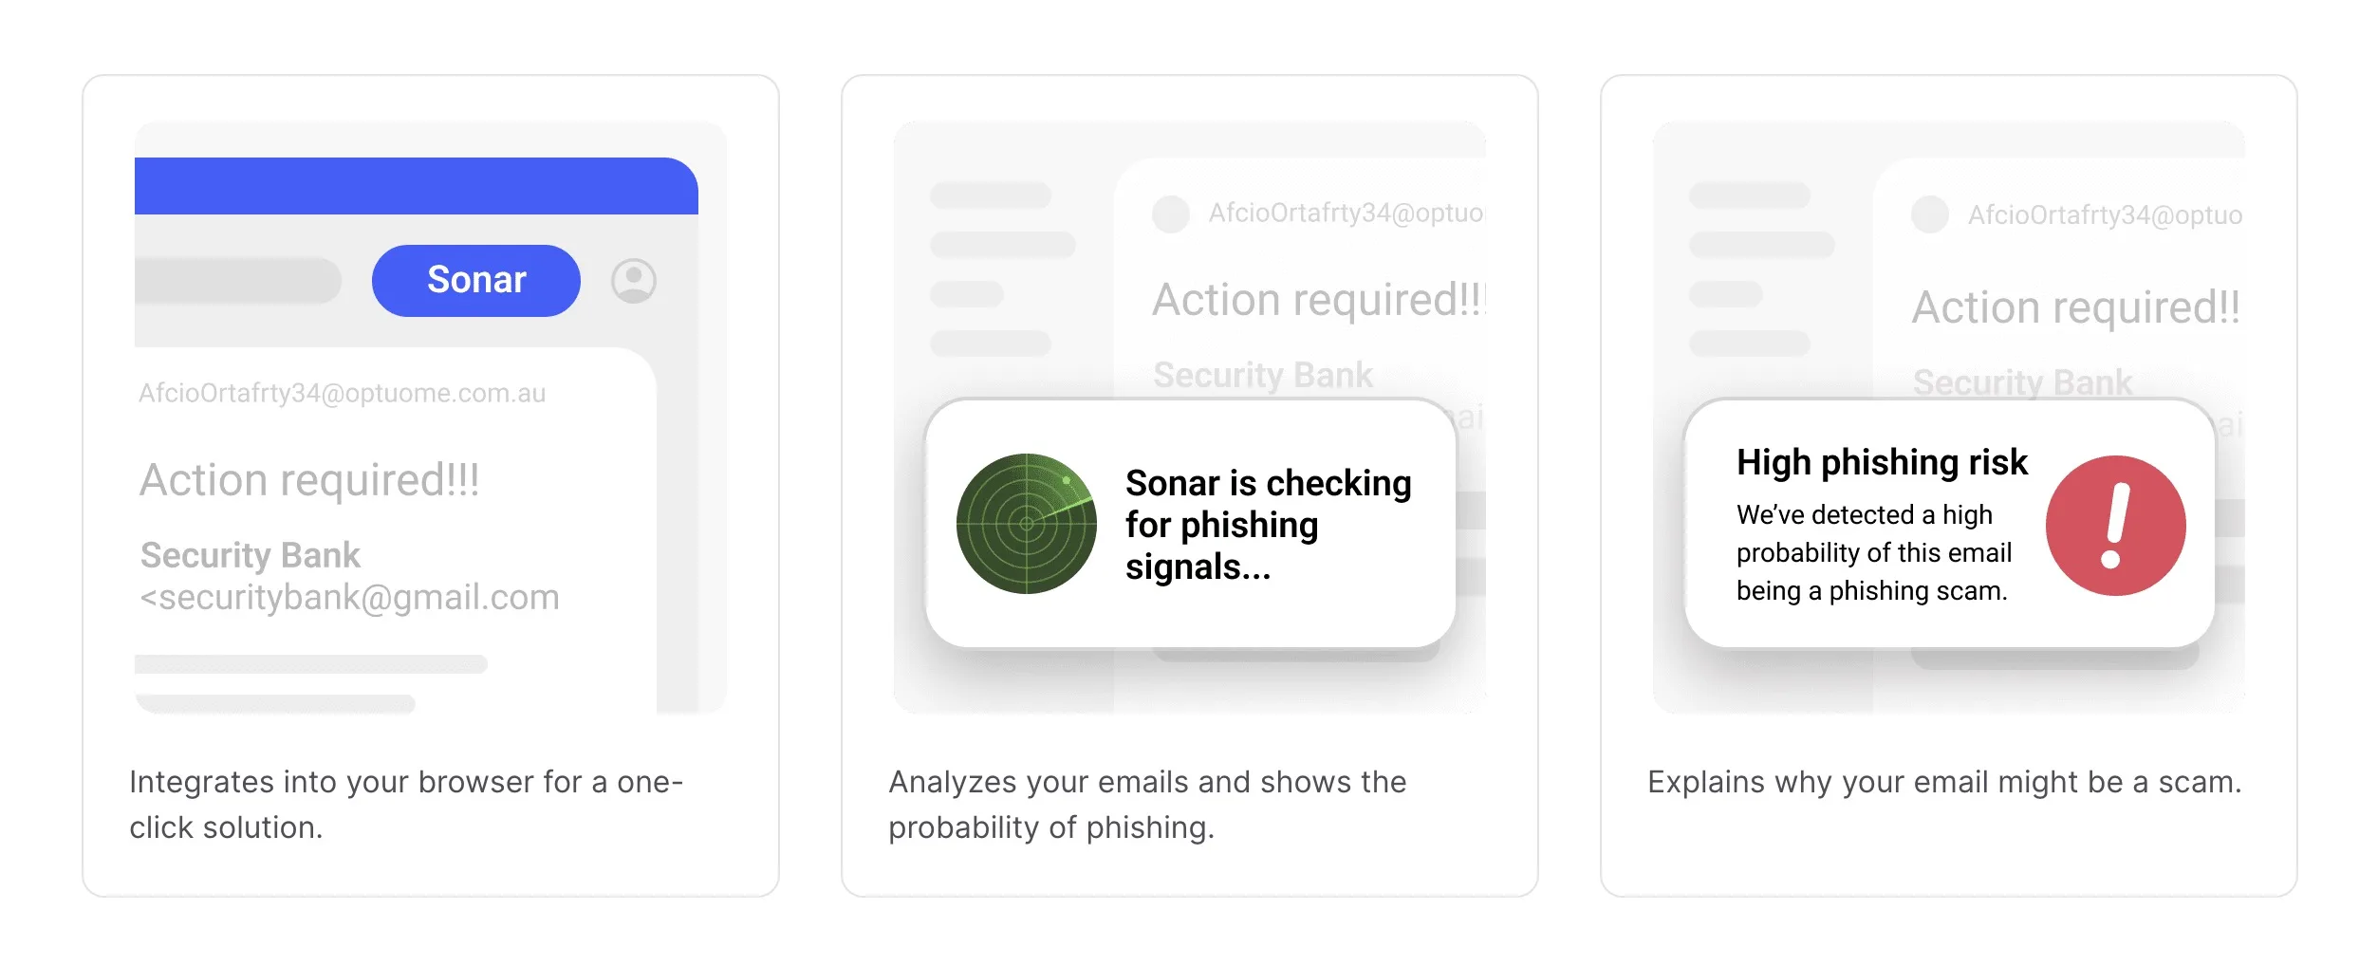
Task: Click the blue browser title bar
Action: (416, 185)
